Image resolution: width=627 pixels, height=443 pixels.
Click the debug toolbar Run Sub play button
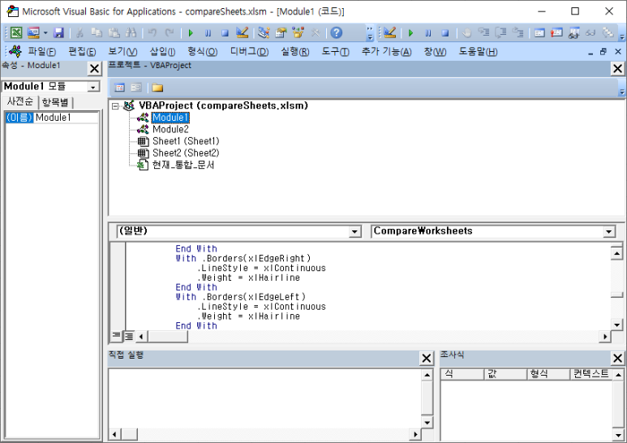point(410,33)
